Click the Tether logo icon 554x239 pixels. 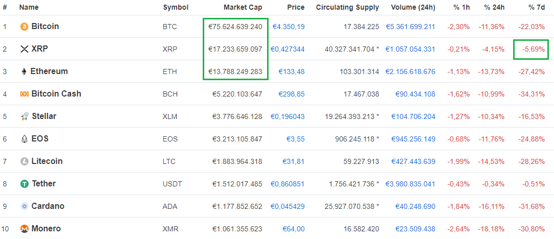click(25, 184)
